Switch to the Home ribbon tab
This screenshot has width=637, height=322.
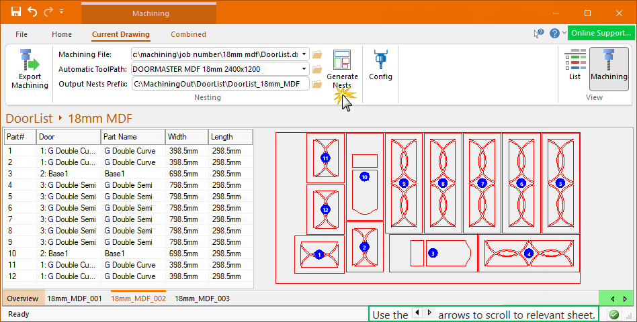click(62, 34)
